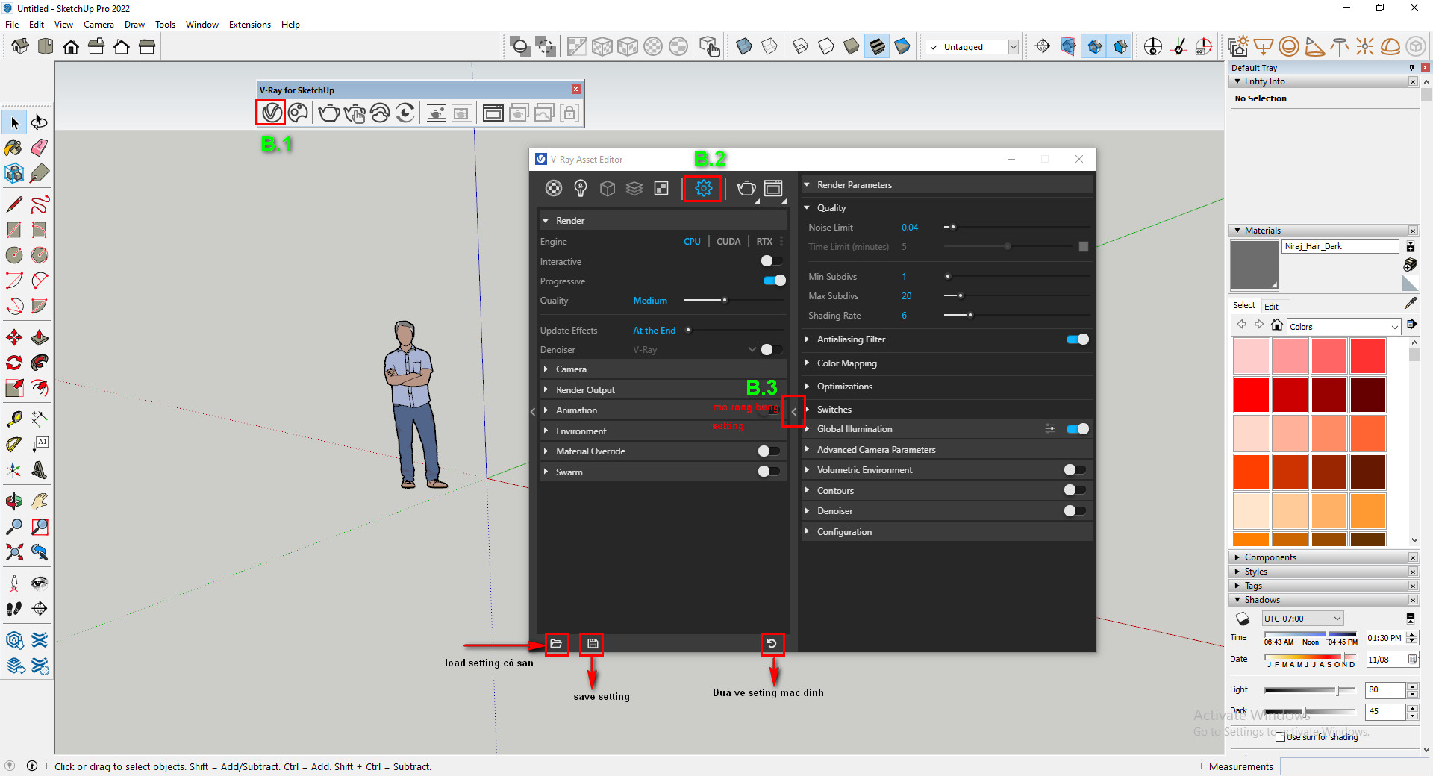Turn on the Material Override toggle
1433x776 pixels.
[x=767, y=451]
